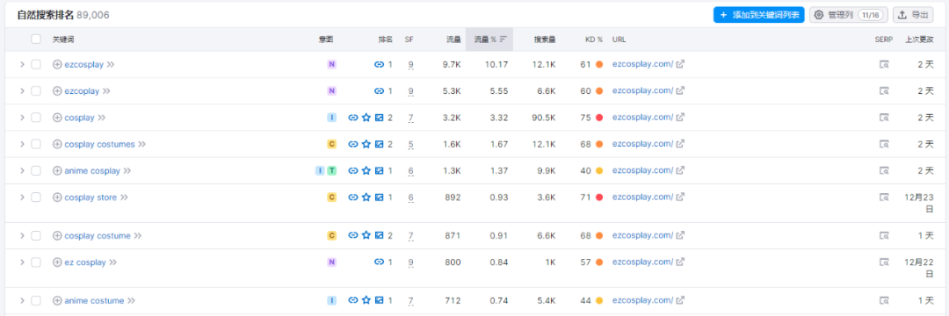
Task: Open external link icon in cosplay store row
Action: click(680, 197)
